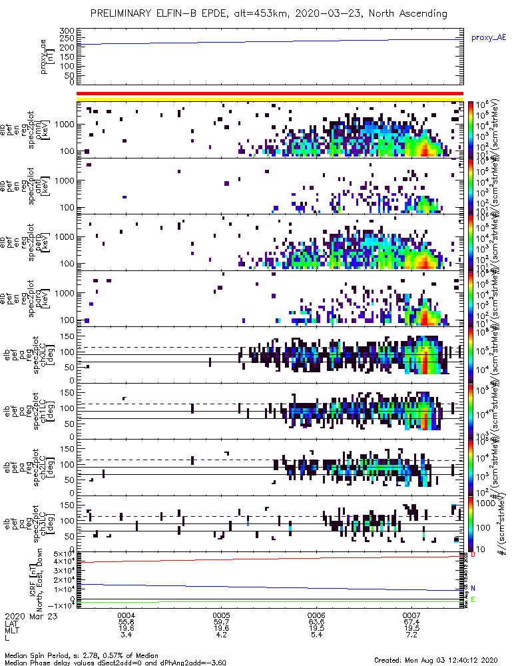This screenshot has width=516, height=666.
Task: Click the IGRF magnetic field line plot
Action: tap(270, 580)
